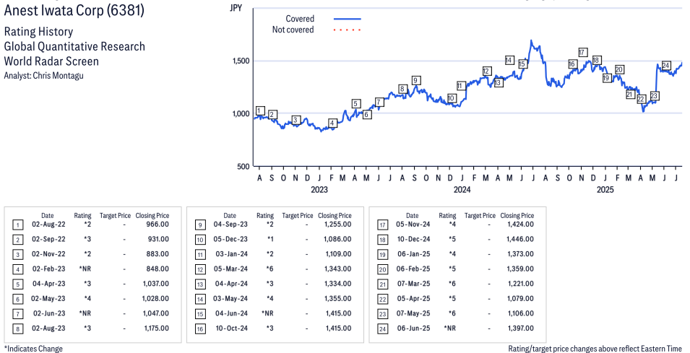Click the 2023 year axis label
Viewport: 690px width, 353px height.
[x=319, y=189]
